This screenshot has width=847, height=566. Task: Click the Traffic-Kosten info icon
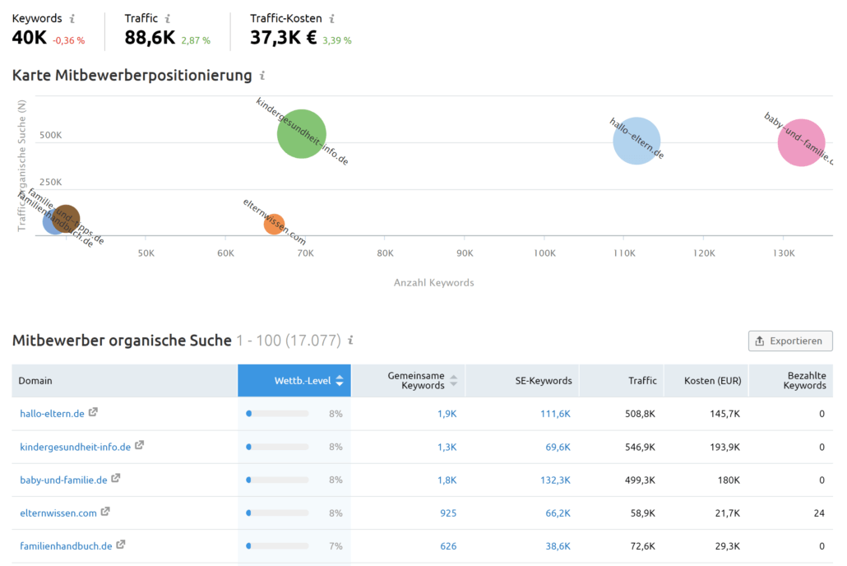[331, 18]
